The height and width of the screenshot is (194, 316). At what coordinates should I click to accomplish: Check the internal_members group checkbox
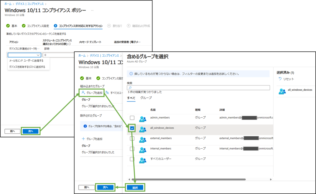[132, 149]
